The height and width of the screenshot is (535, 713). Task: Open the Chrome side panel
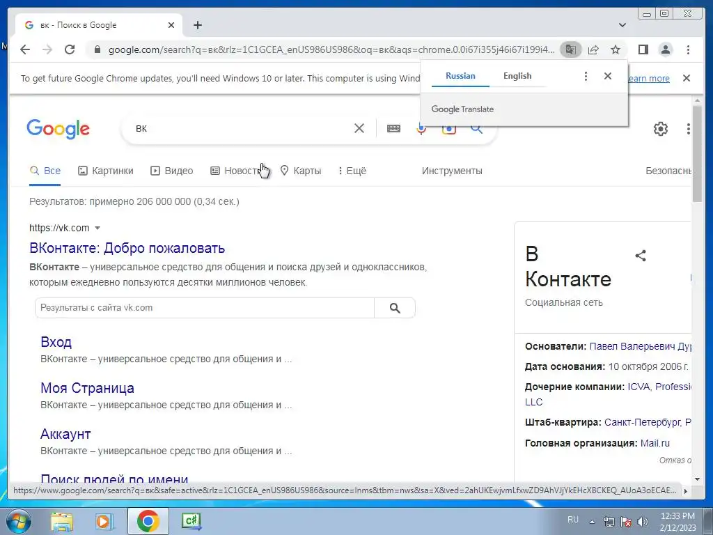pos(643,49)
